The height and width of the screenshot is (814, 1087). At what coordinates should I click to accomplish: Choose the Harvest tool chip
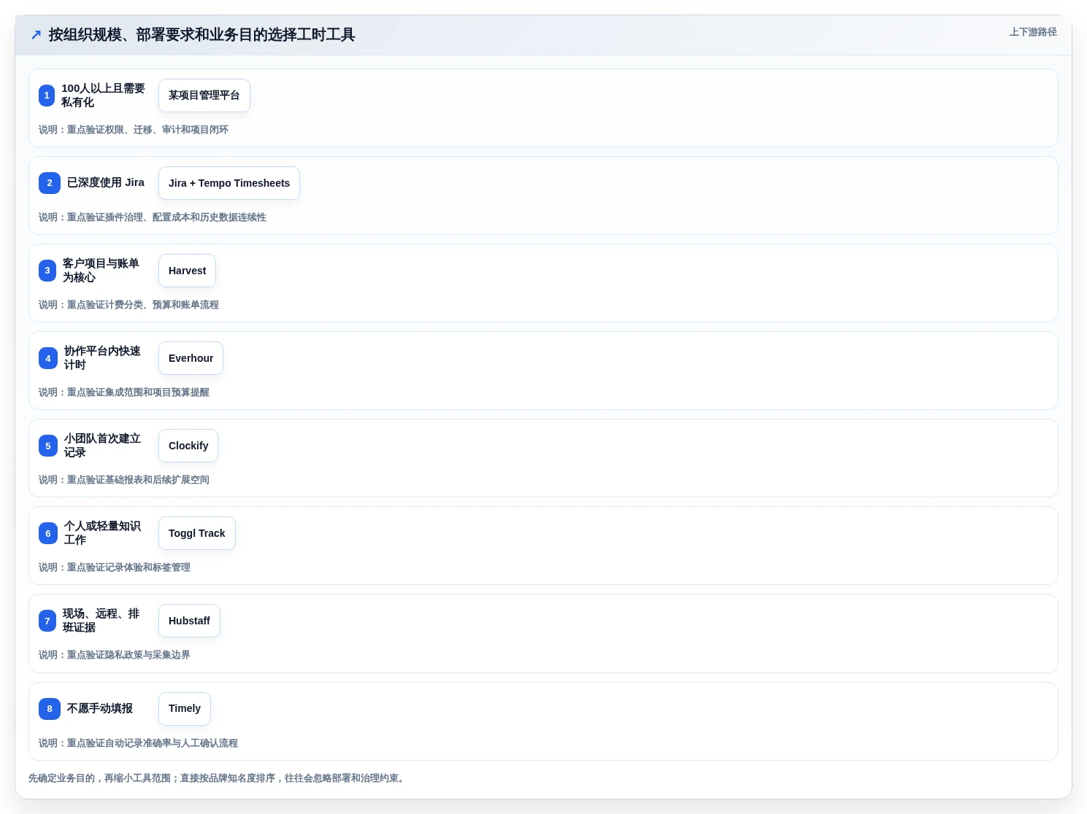187,271
